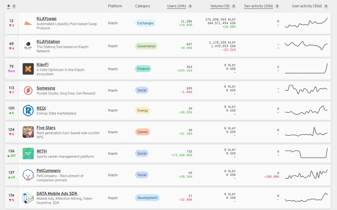Click the KLAYswap logo icon
The width and height of the screenshot is (337, 210).
point(28,23)
